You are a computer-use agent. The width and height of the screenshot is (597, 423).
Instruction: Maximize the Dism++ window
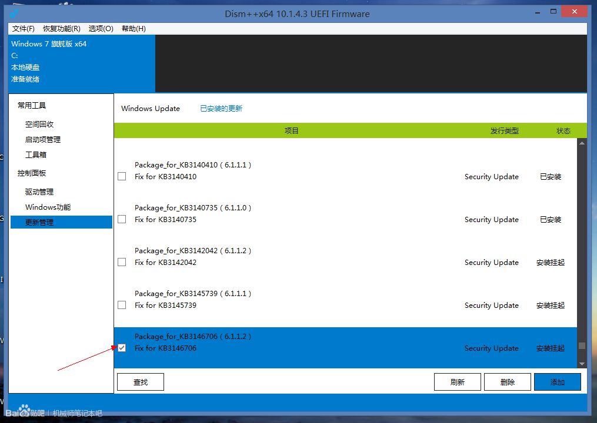coord(553,11)
